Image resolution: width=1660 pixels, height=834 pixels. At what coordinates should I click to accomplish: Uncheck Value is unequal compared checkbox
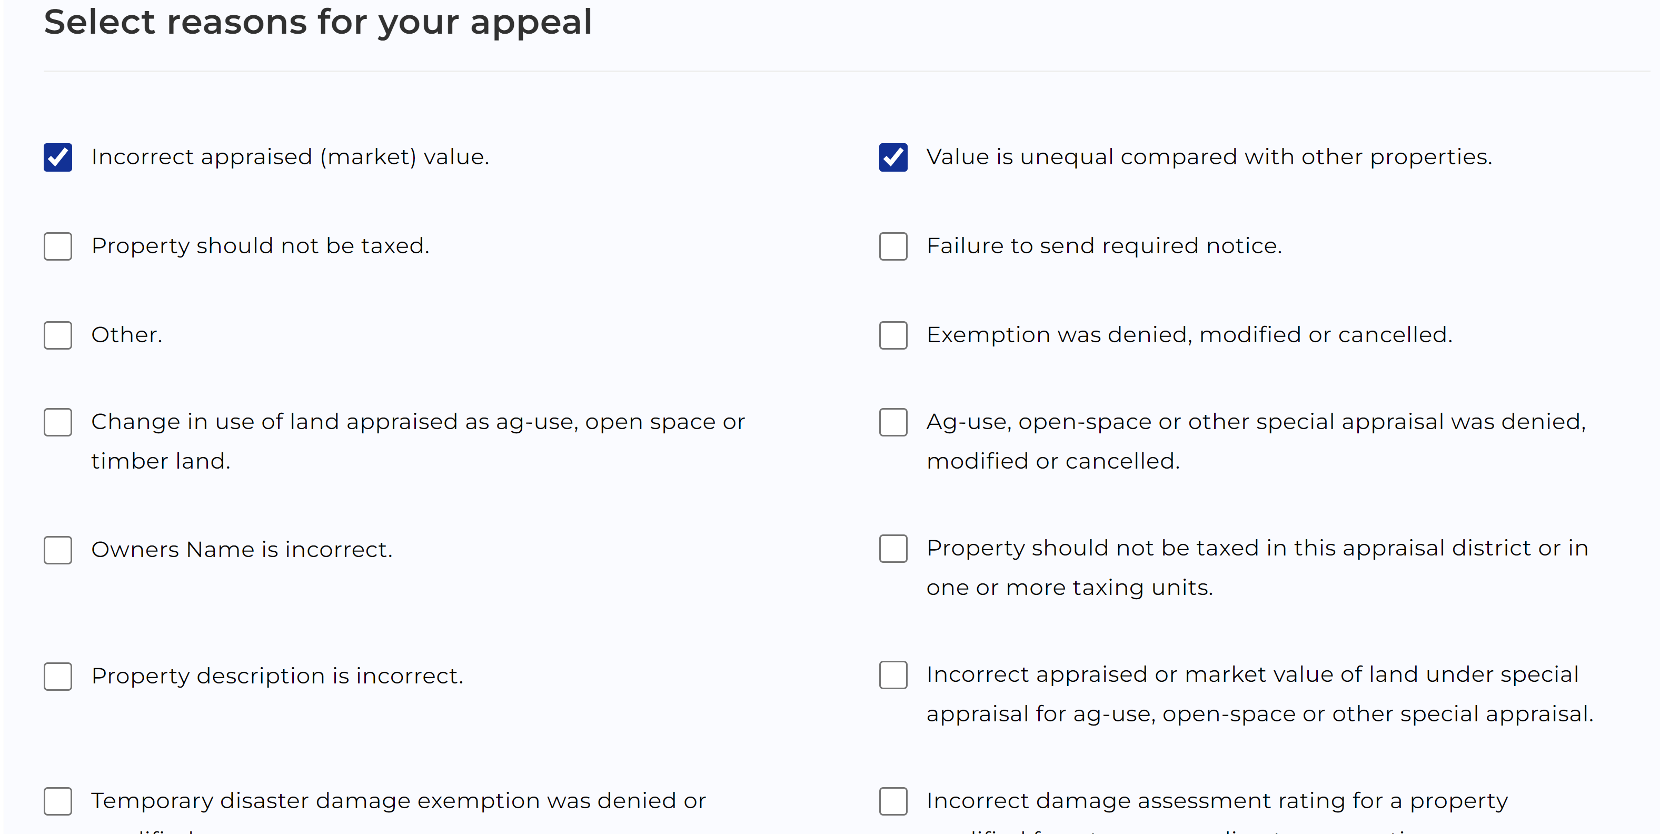point(893,157)
